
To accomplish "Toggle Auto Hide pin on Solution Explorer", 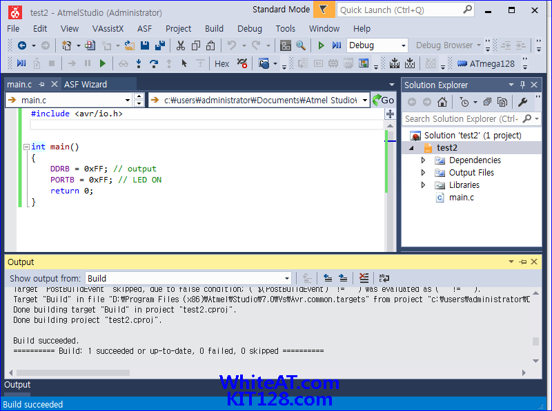I will click(522, 85).
